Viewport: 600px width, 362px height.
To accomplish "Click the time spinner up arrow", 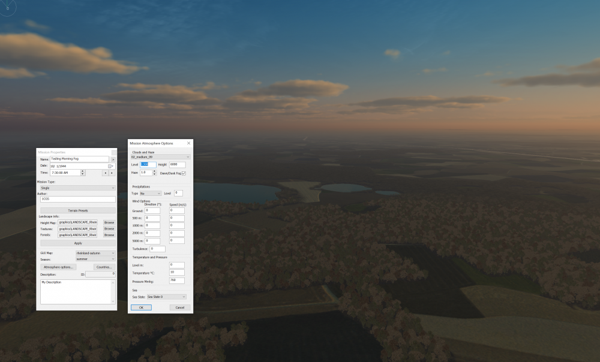I will 83,171.
